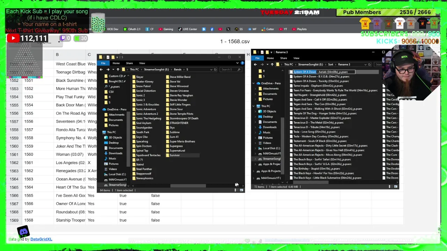Open View tab in Rename 3 window
The width and height of the screenshot is (447, 251).
click(x=296, y=58)
